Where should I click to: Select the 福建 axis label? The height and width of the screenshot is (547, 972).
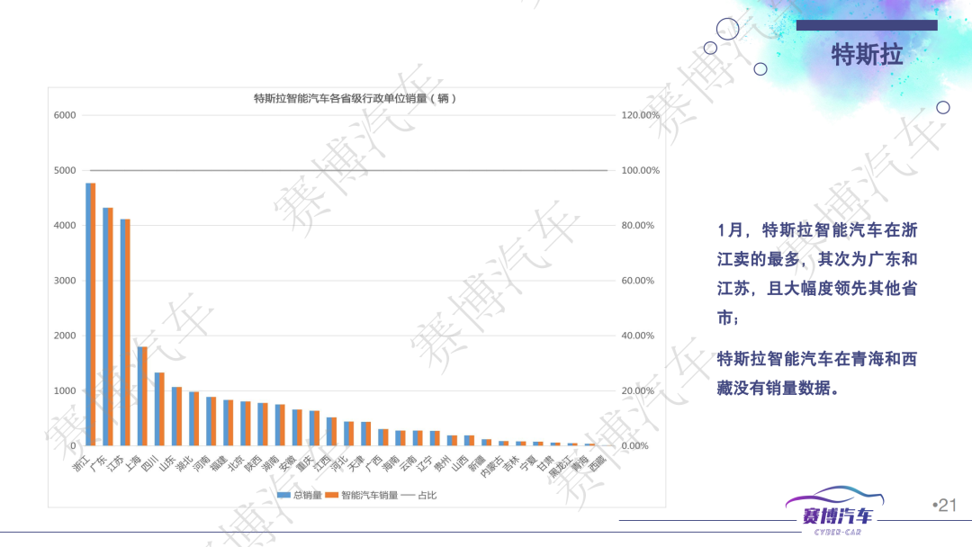pyautogui.click(x=219, y=463)
